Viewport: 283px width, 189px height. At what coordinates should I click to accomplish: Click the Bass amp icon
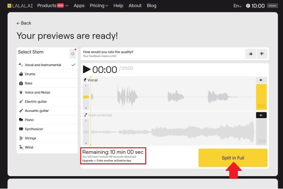[21, 83]
